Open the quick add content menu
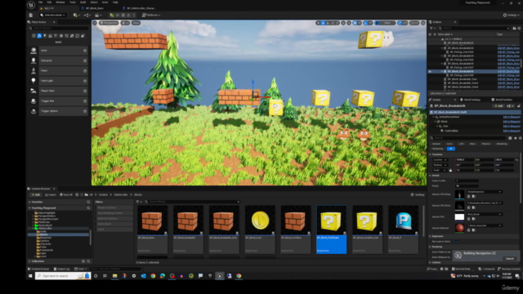 pos(76,15)
